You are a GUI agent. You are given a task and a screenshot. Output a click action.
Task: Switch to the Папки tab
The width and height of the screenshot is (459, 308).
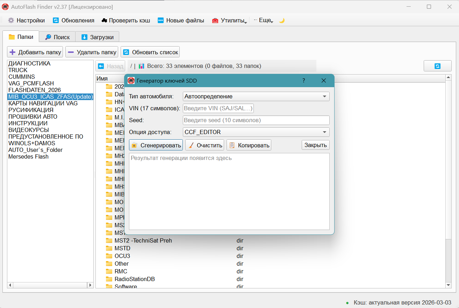click(x=21, y=37)
